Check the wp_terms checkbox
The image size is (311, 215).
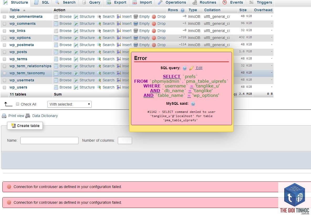(4, 59)
